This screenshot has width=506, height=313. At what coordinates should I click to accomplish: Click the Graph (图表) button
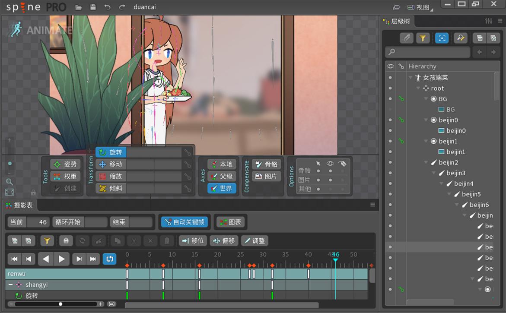tap(231, 222)
